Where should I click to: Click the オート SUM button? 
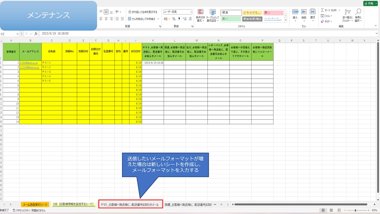(x=329, y=10)
